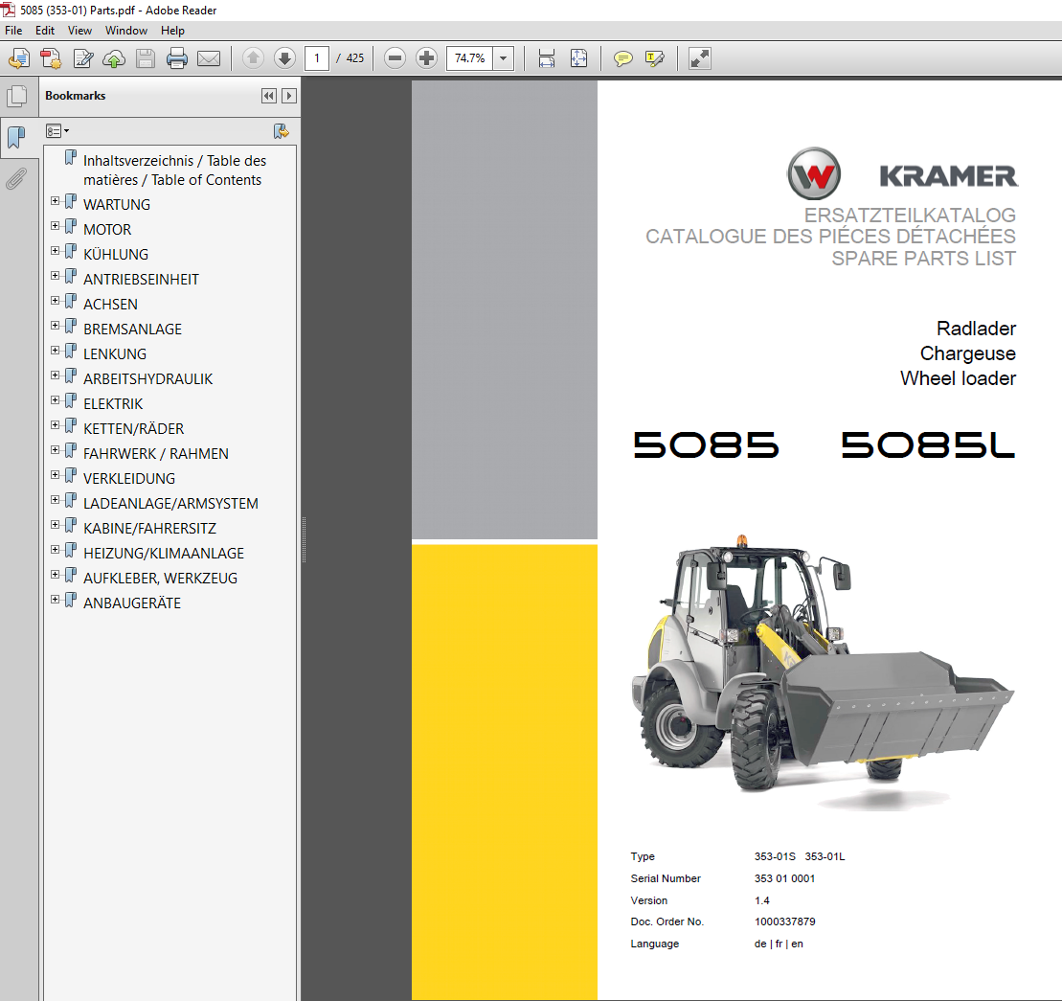This screenshot has height=1001, width=1062.
Task: Open the zoom percentage dropdown
Action: 504,58
